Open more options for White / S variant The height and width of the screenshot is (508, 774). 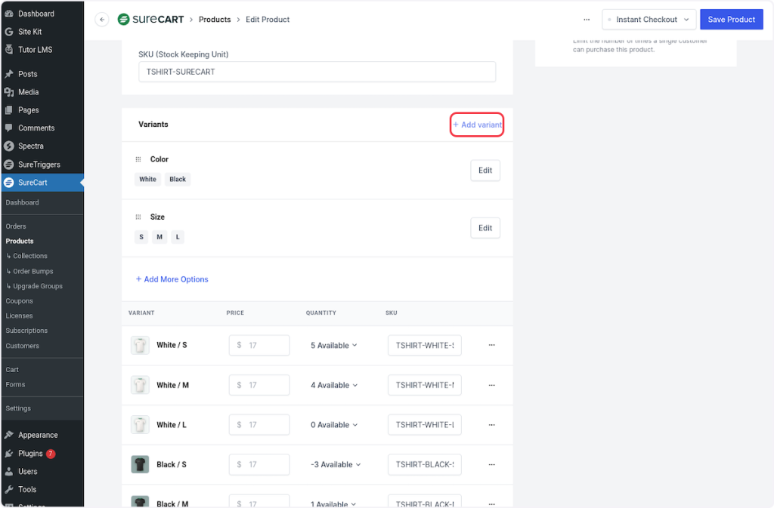pos(491,345)
